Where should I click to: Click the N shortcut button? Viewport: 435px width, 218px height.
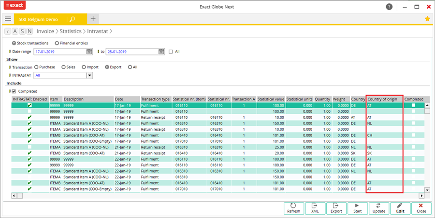[x=29, y=31]
